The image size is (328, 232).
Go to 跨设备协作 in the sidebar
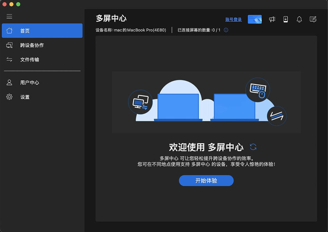click(32, 45)
